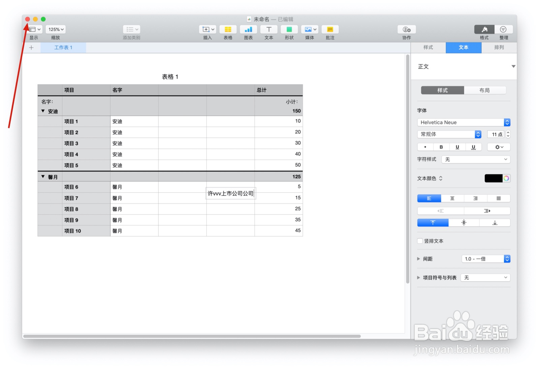Select the 项目 10 cell

[x=86, y=231]
